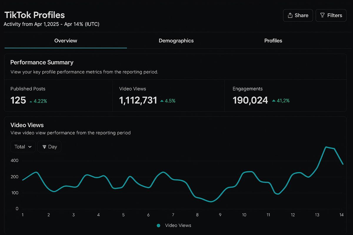Viewport: 353px width, 235px height.
Task: Select the Published Posts value 125
Action: [x=18, y=100]
